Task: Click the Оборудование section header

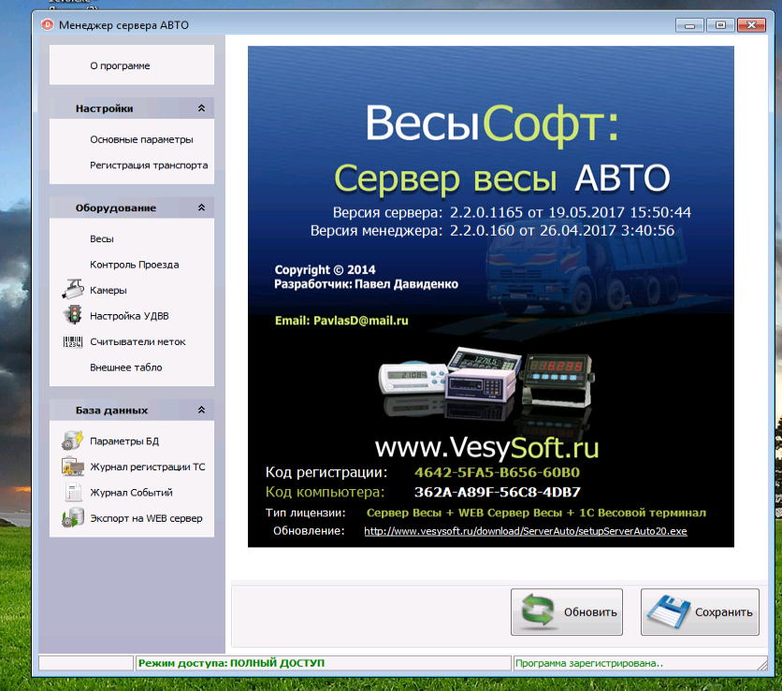Action: [132, 208]
